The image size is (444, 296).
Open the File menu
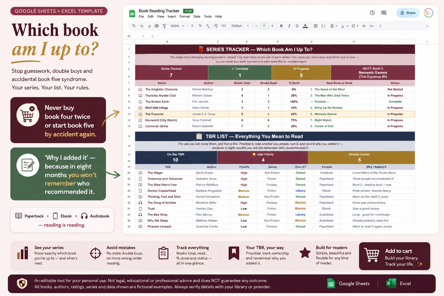tap(141, 16)
